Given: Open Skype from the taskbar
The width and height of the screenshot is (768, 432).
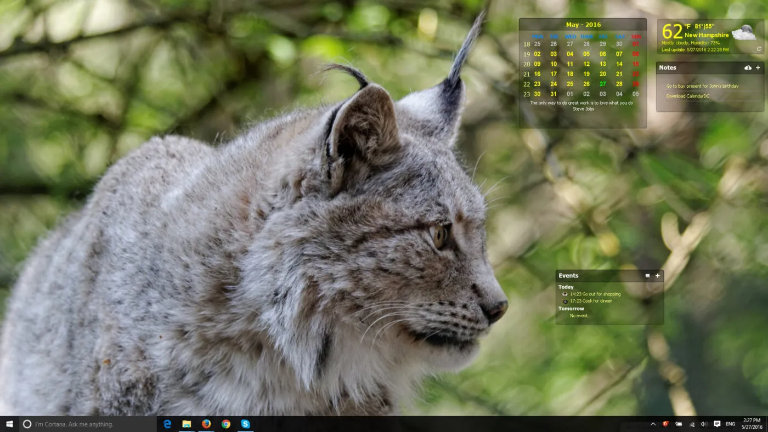Looking at the screenshot, I should (x=245, y=424).
